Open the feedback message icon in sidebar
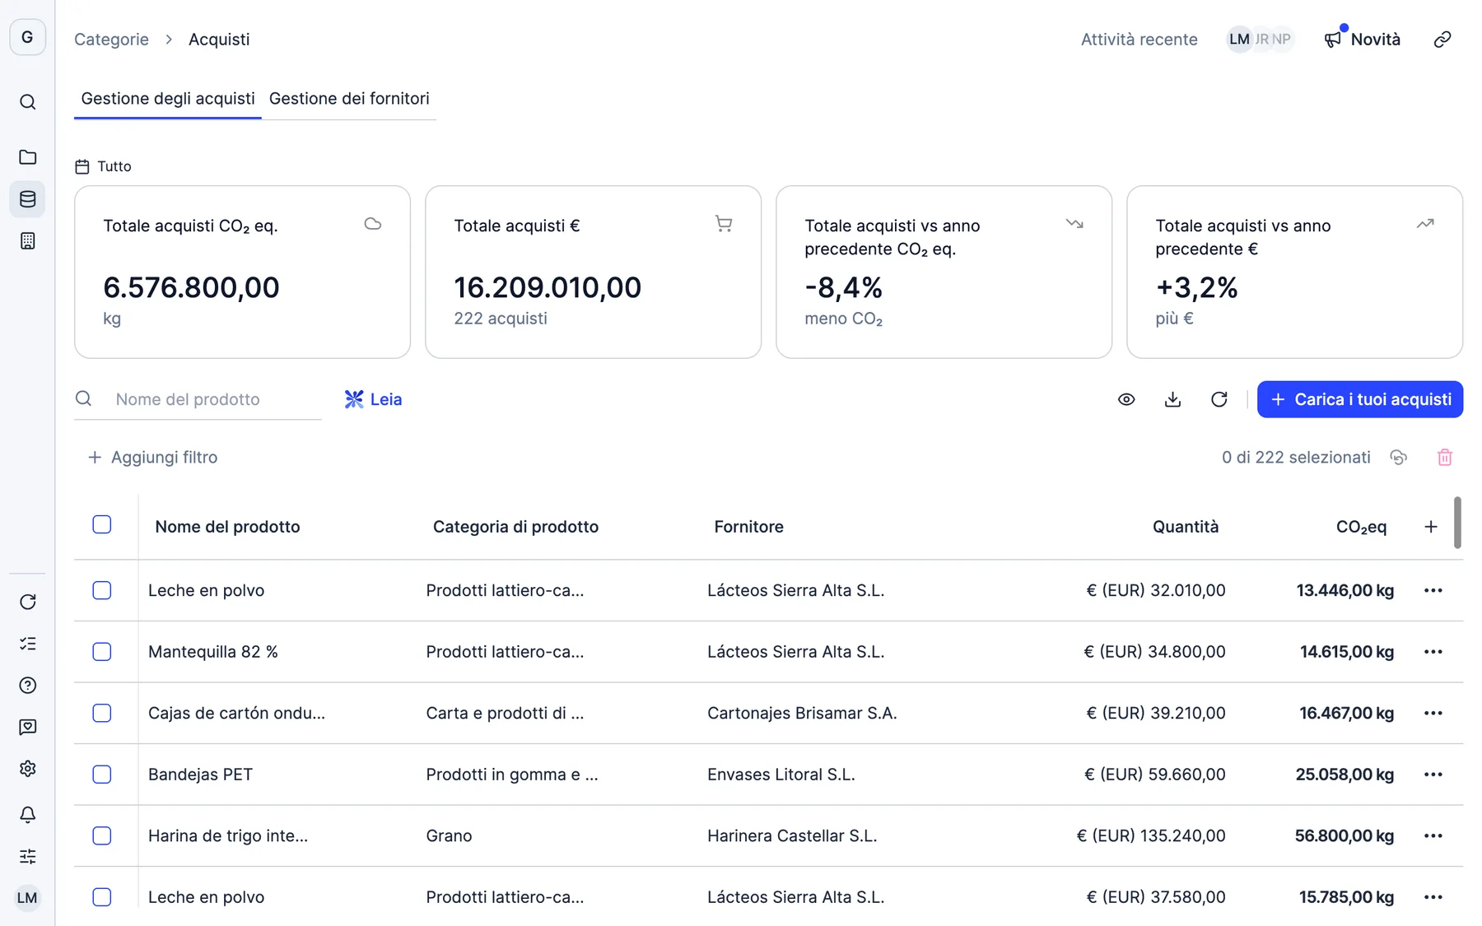Viewport: 1482px width, 926px height. point(27,728)
